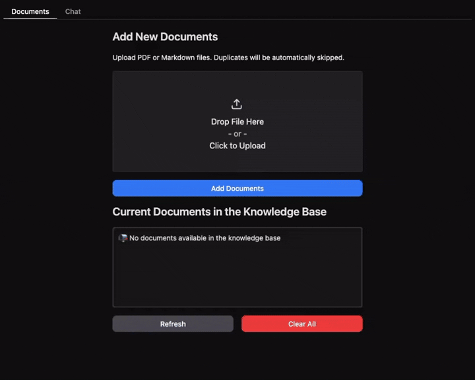
Task: Focus the empty knowledge base list box
Action: point(237,277)
